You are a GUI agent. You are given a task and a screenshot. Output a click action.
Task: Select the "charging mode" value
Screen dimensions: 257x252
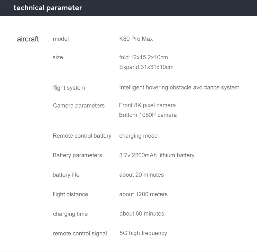pos(138,136)
